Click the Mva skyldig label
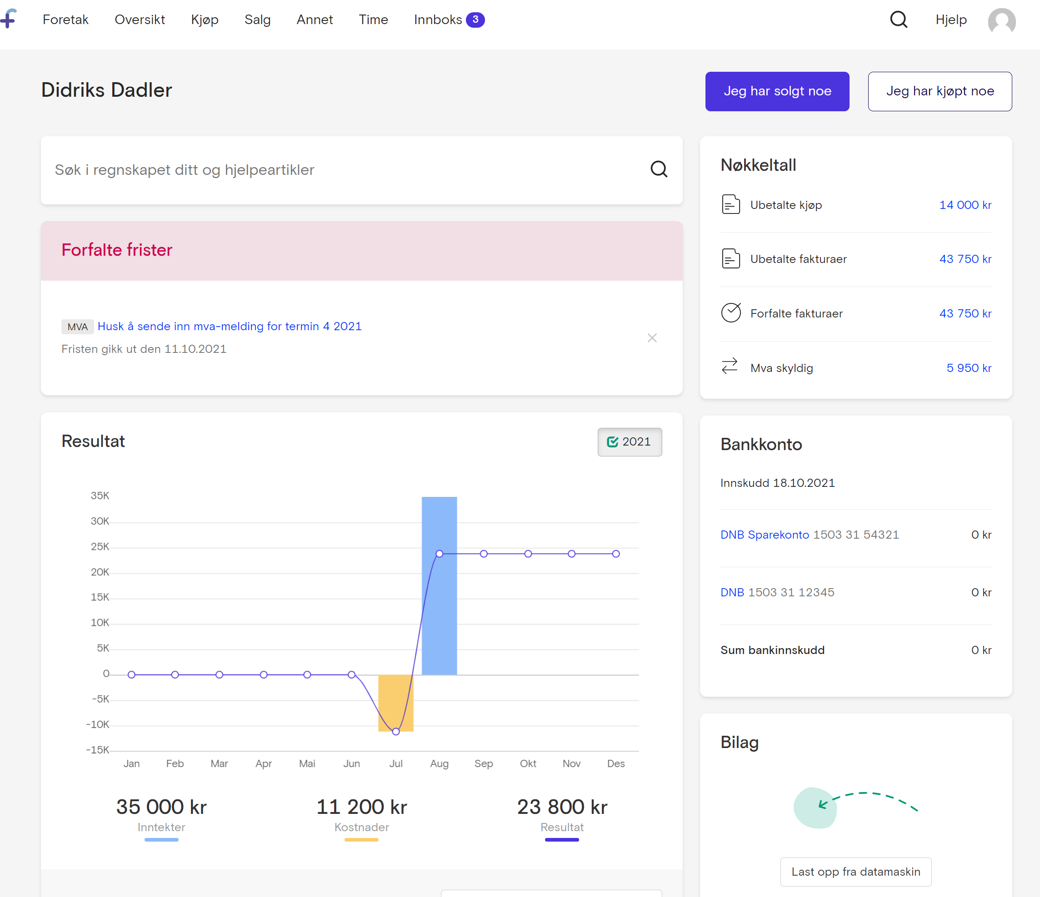The height and width of the screenshot is (897, 1040). tap(781, 368)
